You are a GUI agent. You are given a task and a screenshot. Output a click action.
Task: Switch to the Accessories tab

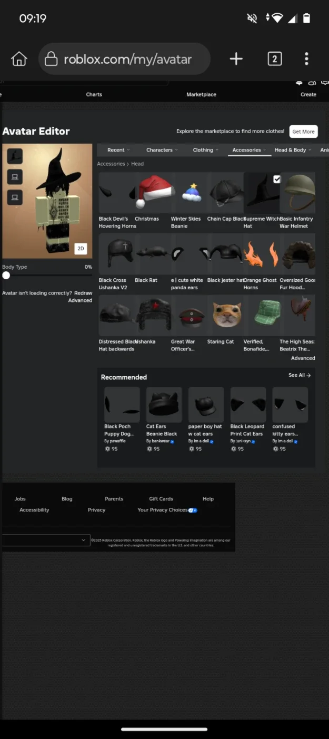(246, 150)
